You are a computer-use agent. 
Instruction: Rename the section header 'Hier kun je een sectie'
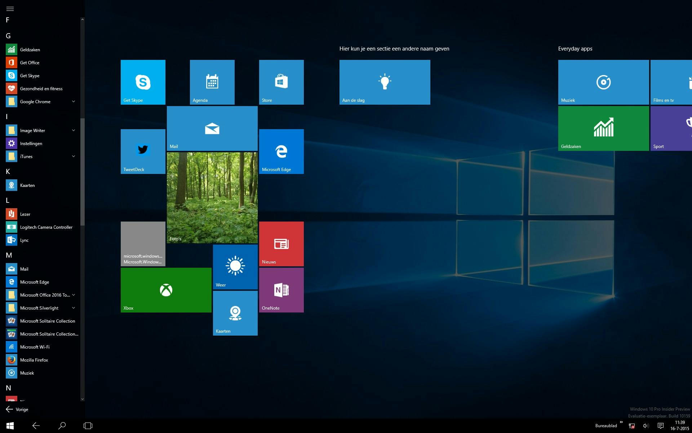pos(394,49)
